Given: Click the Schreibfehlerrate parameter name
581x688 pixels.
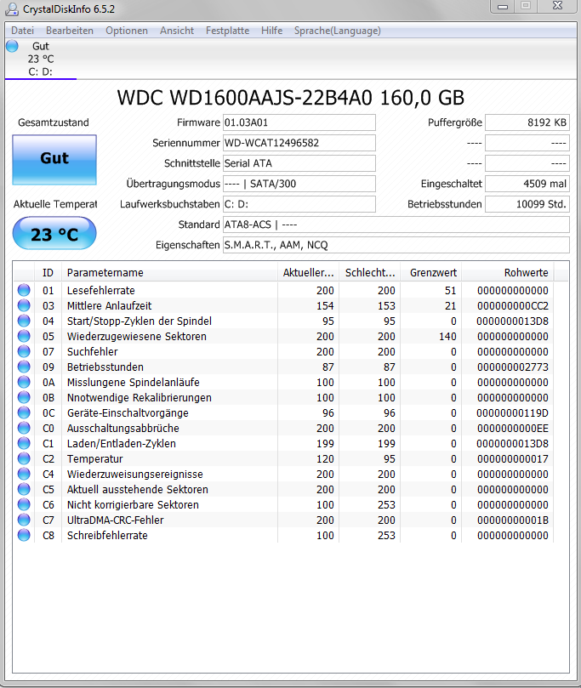Looking at the screenshot, I should [107, 535].
